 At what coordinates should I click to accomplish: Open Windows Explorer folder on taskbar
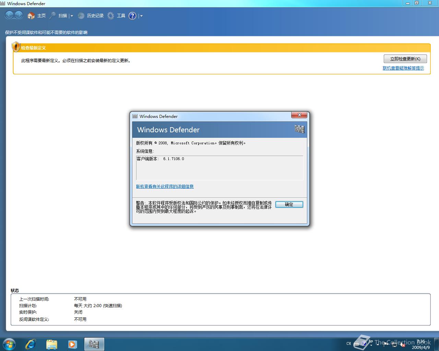[x=52, y=344]
